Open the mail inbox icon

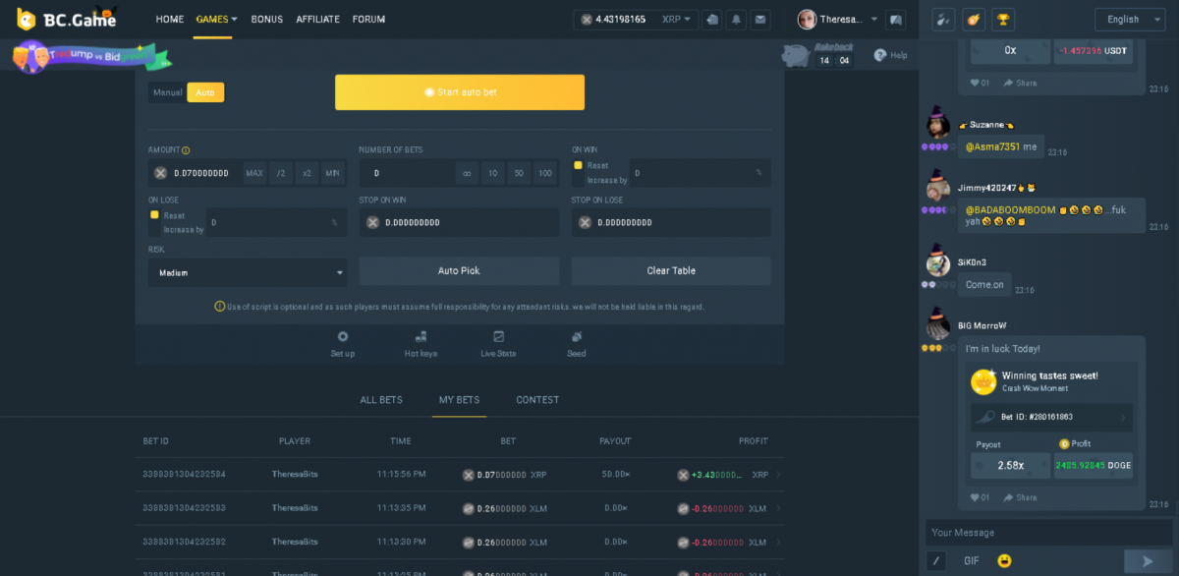pos(760,19)
